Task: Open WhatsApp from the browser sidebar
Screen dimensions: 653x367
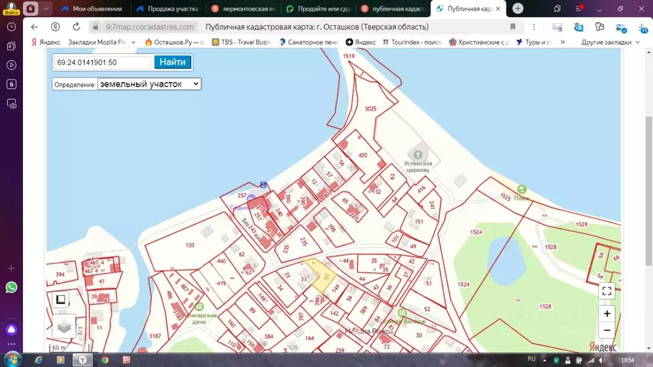Action: point(11,287)
